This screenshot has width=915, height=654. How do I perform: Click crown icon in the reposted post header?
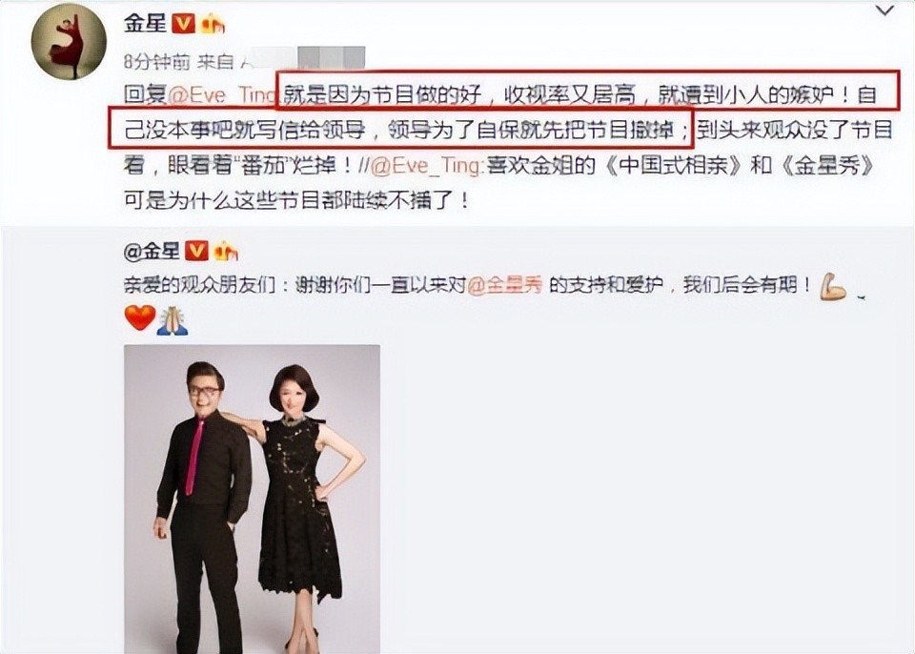(x=225, y=252)
